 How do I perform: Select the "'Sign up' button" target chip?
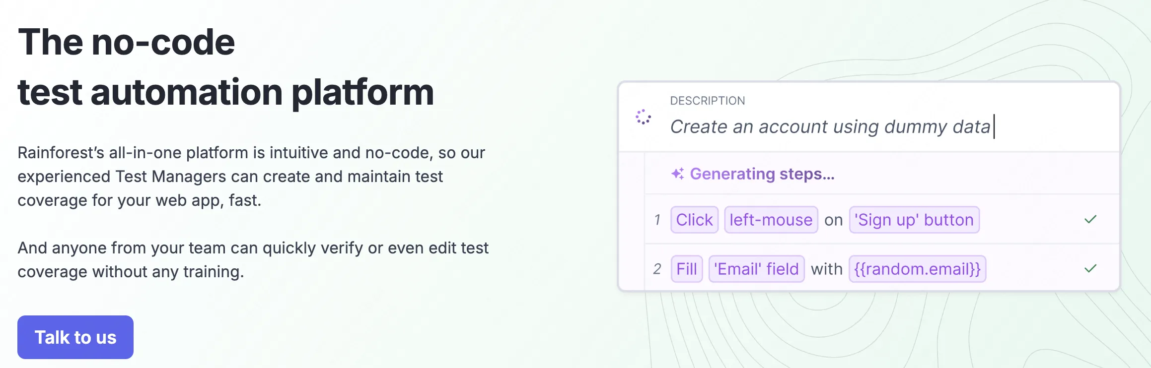914,220
